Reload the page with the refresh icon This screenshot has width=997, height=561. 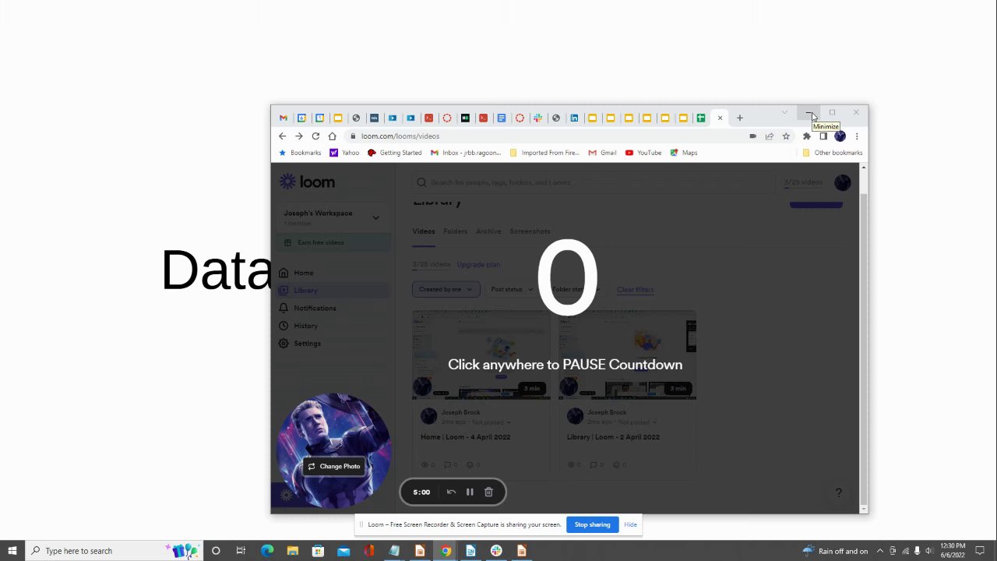pyautogui.click(x=315, y=136)
